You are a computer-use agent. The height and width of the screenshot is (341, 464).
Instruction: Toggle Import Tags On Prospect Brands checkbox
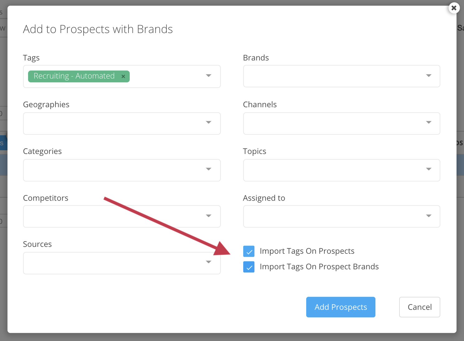point(249,267)
